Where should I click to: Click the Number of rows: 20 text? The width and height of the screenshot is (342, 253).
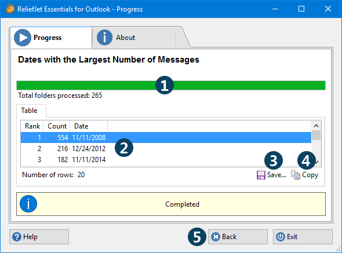[x=53, y=175]
